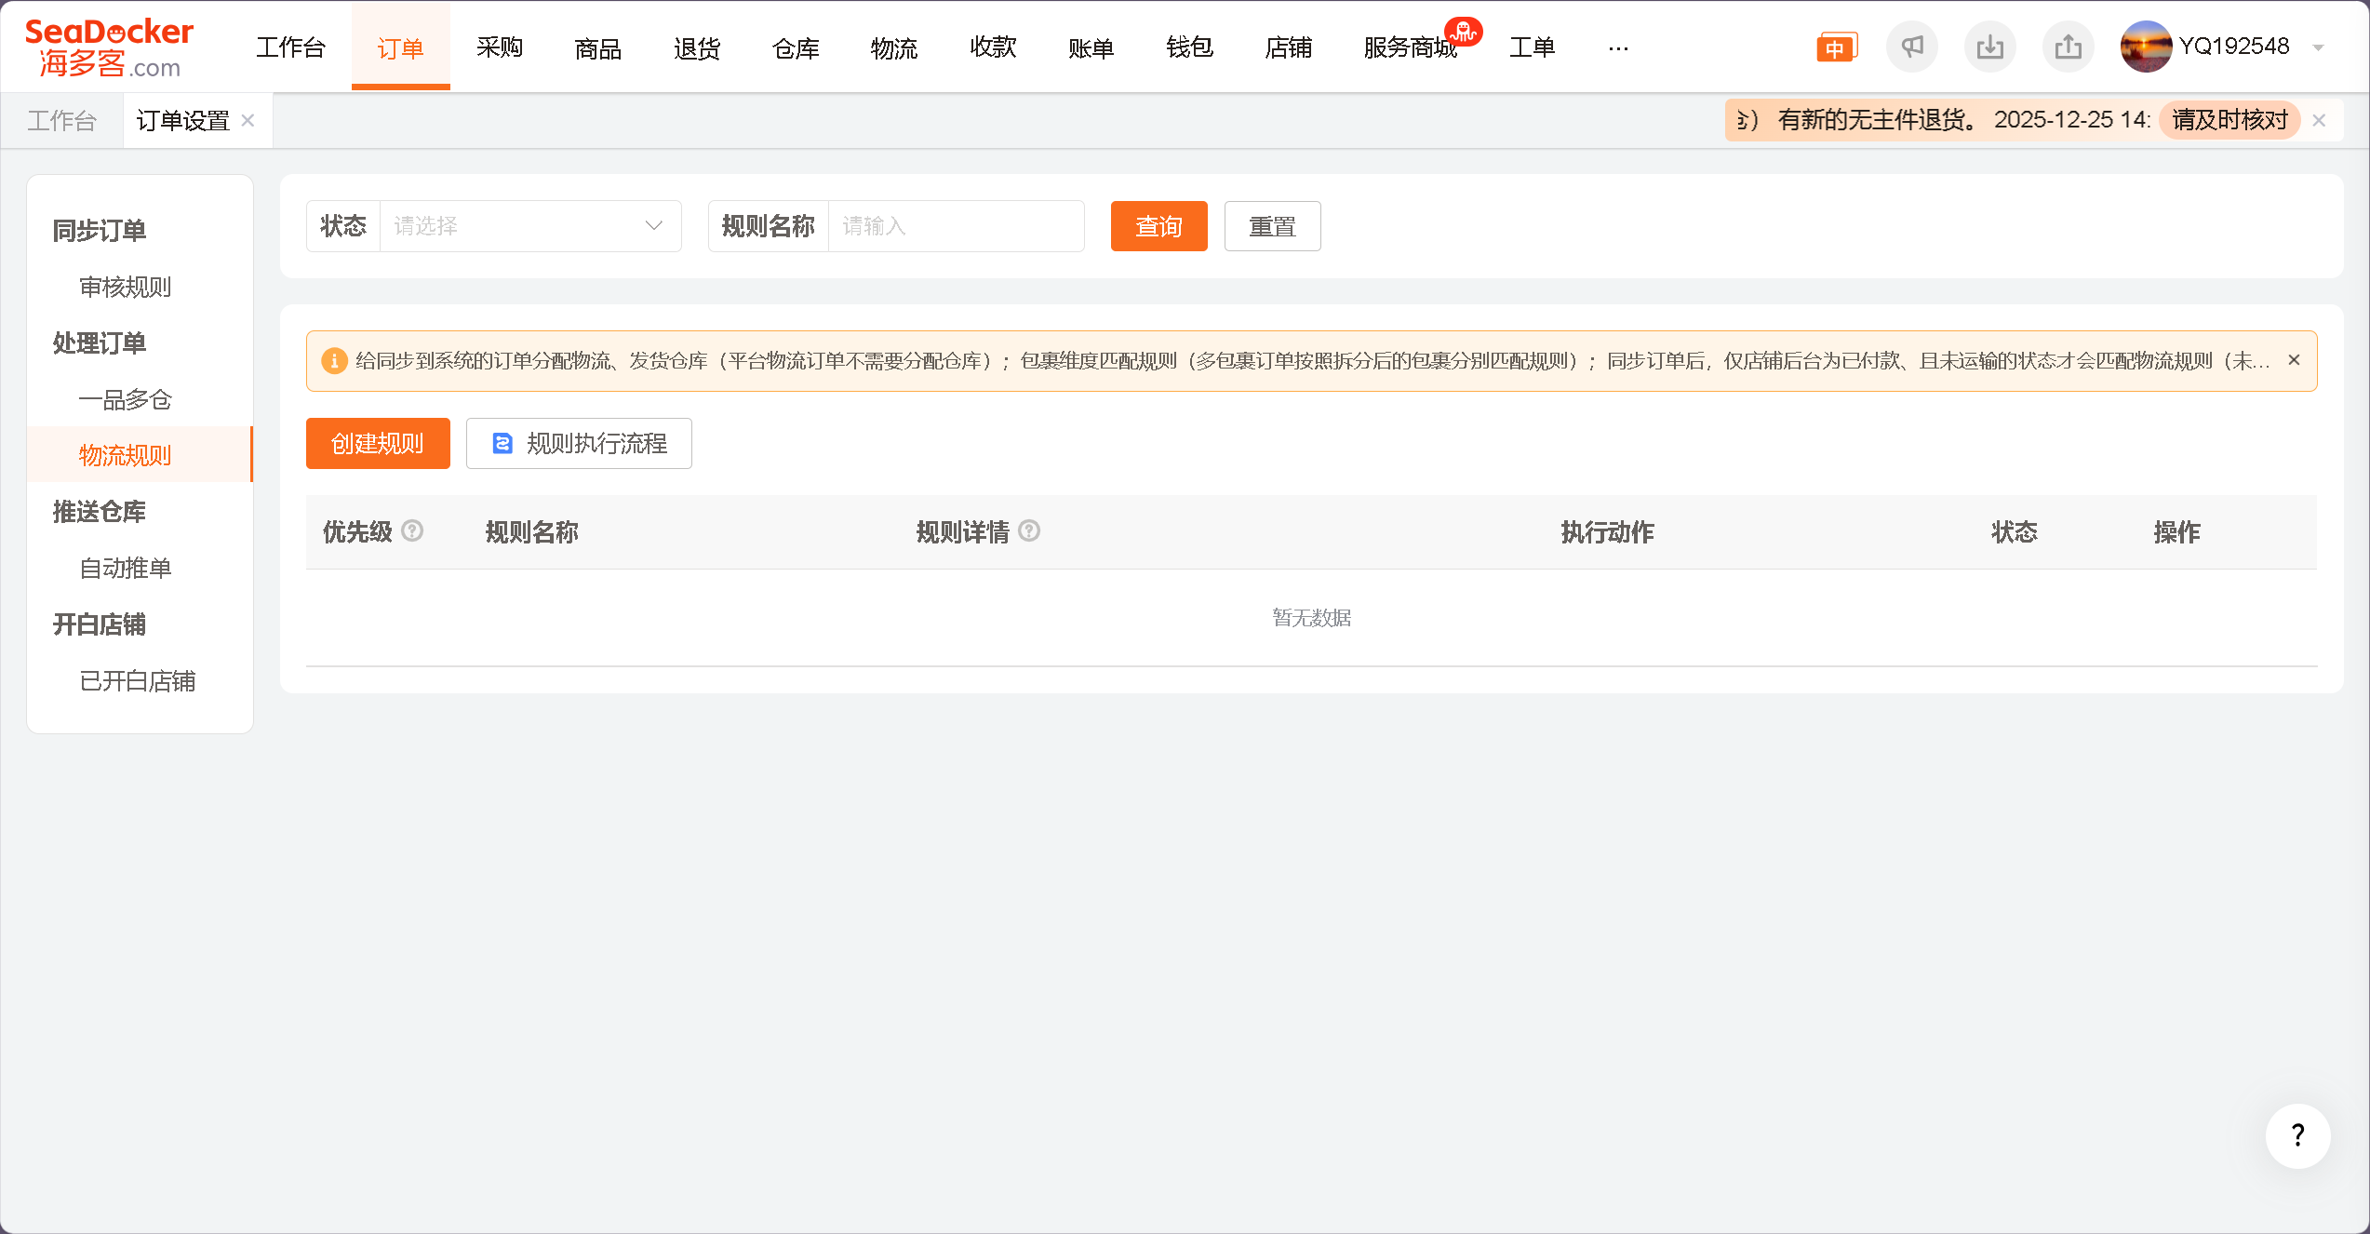
Task: Expand the more menus ellipsis
Action: 1618,47
